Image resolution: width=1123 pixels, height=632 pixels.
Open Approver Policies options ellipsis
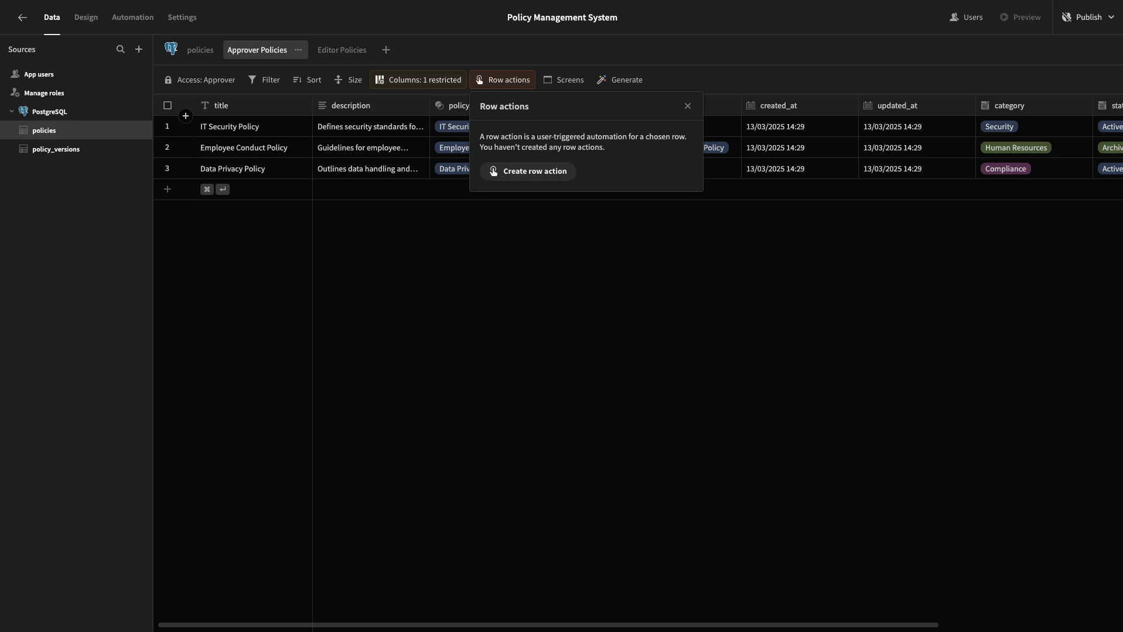tap(298, 50)
